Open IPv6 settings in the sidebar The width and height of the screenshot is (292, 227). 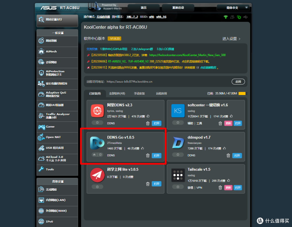point(57,222)
